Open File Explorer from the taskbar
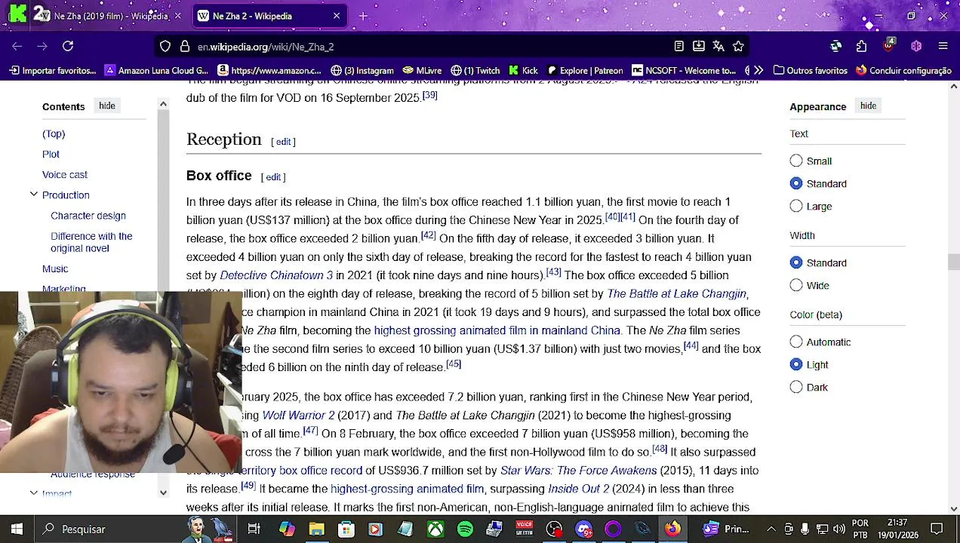Viewport: 960px width, 543px height. (316, 529)
